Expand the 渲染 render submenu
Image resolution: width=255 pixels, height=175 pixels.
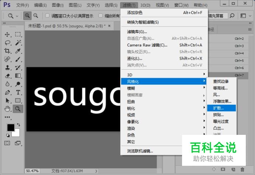tap(164, 128)
